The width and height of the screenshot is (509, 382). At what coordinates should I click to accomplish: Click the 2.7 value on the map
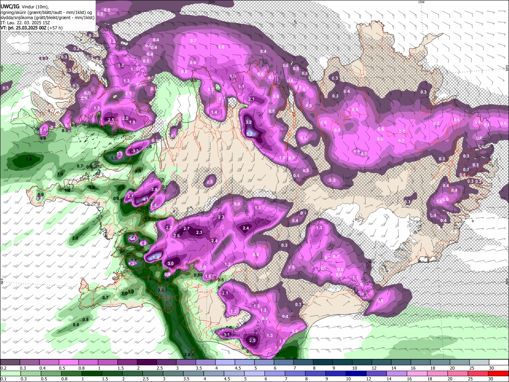[187, 228]
